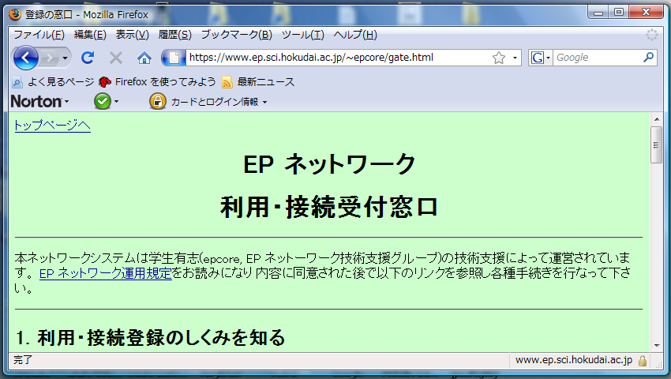671x379 pixels.
Task: Click the Norton padlock identity icon
Action: coord(157,102)
